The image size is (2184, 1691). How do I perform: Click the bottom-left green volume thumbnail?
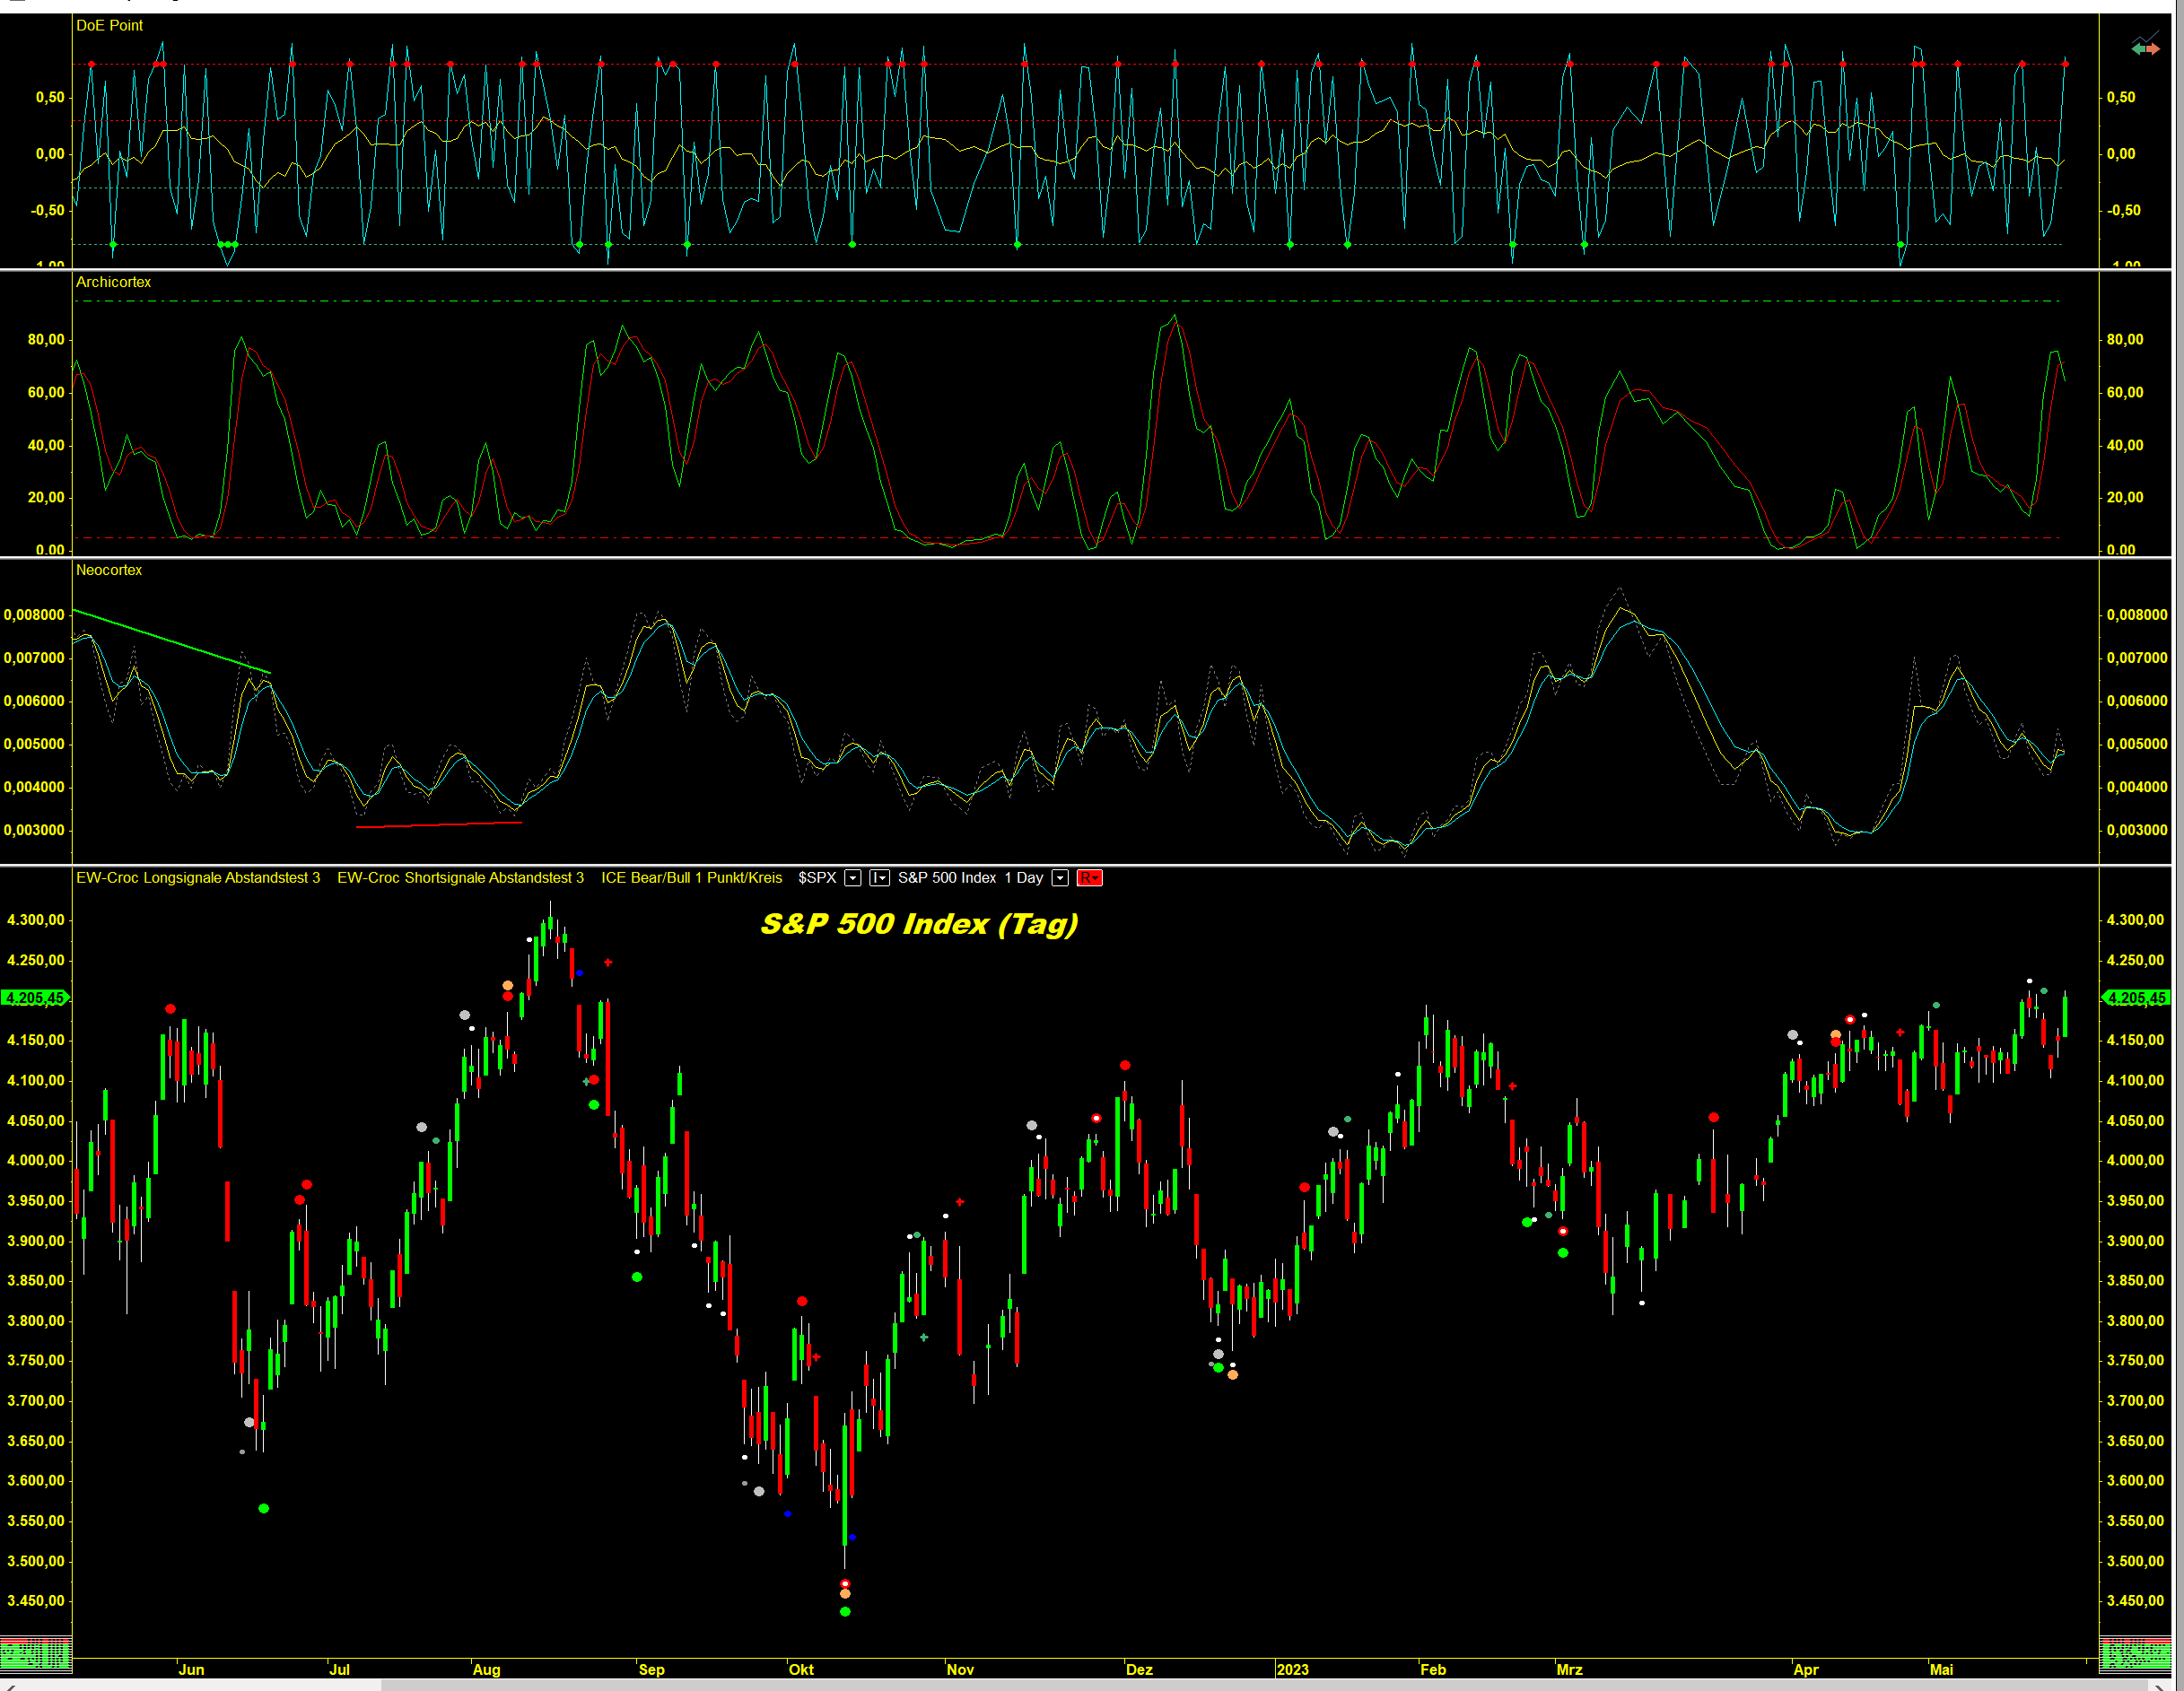(x=36, y=1654)
